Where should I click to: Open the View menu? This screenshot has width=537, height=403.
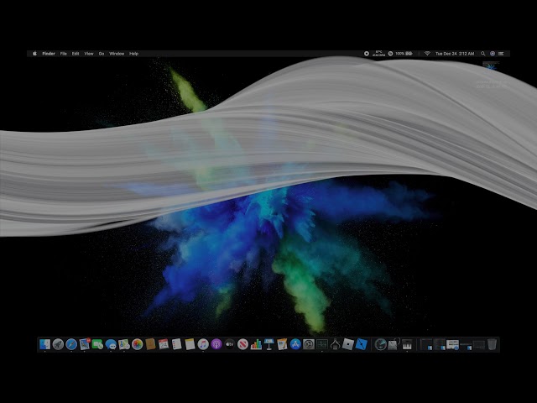(x=89, y=54)
